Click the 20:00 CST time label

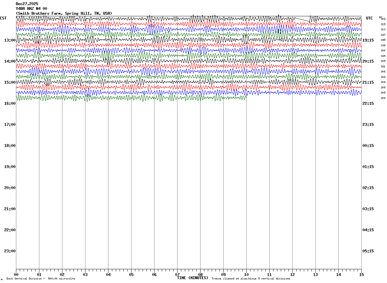(x=10, y=188)
